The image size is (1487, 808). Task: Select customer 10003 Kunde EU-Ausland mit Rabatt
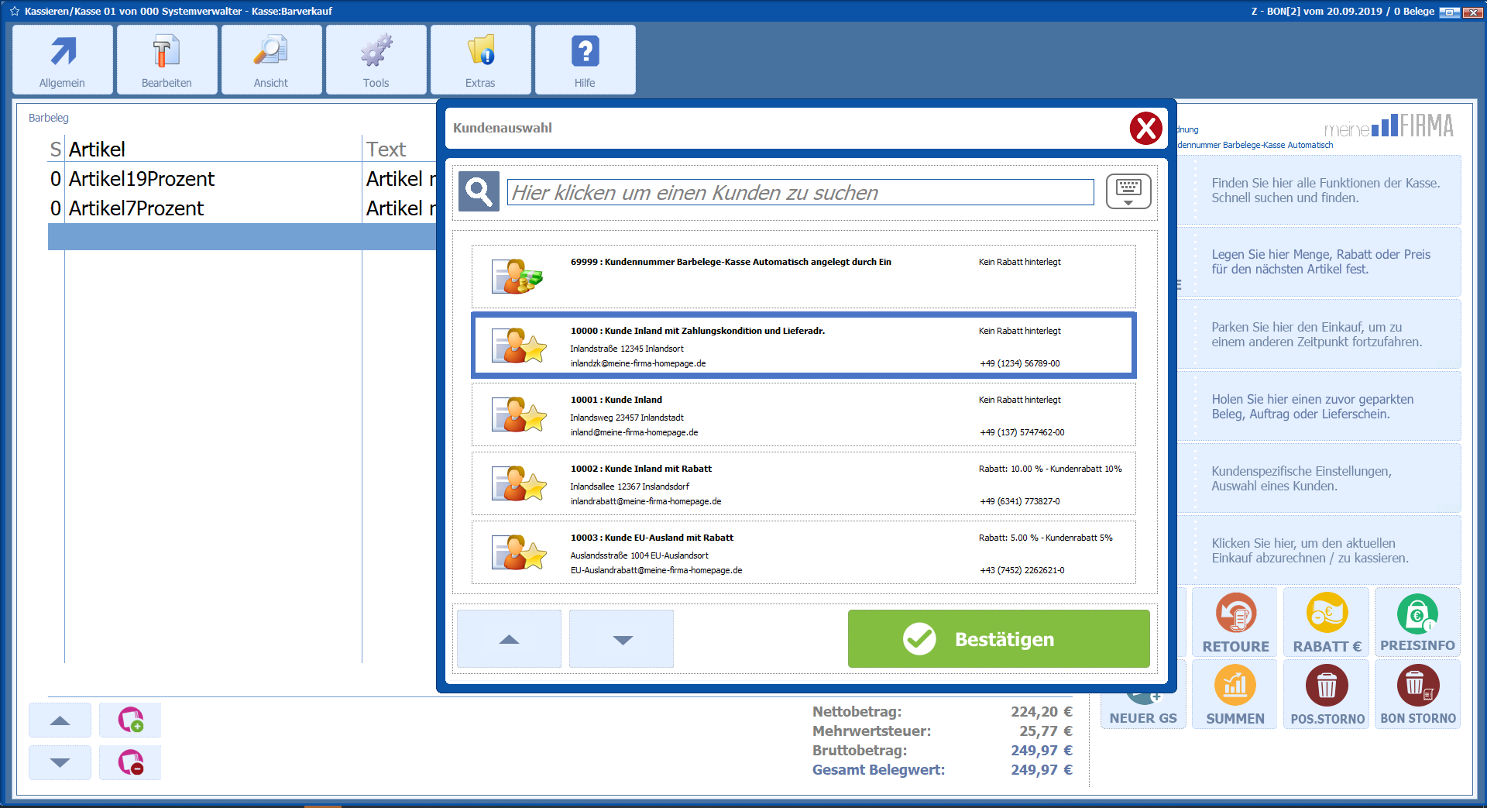tap(803, 553)
